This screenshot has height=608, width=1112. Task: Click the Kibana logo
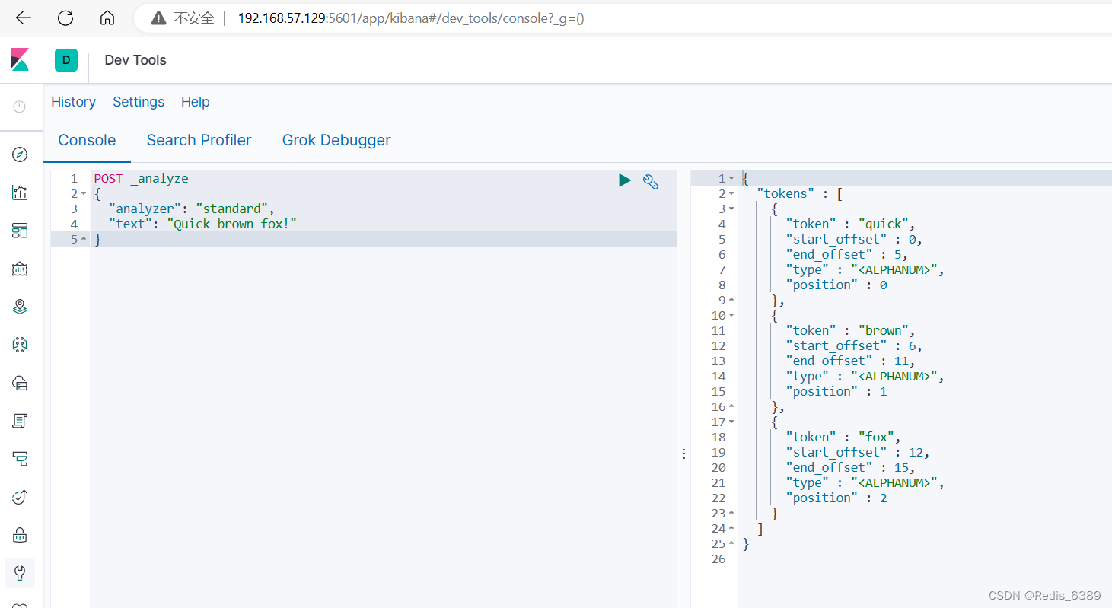pyautogui.click(x=20, y=60)
